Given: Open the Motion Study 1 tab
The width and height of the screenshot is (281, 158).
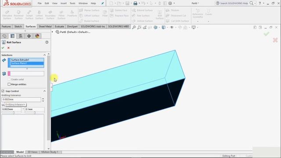Looking at the screenshot, I should pos(50,152).
